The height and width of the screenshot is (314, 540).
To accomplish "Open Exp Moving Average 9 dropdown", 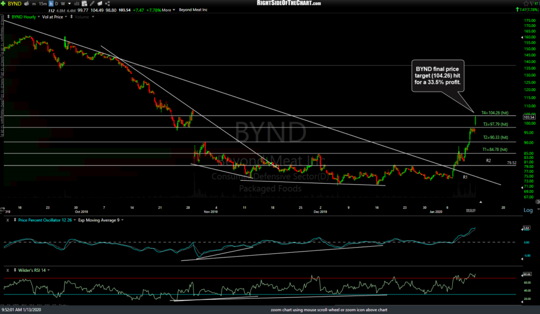I will coord(122,220).
